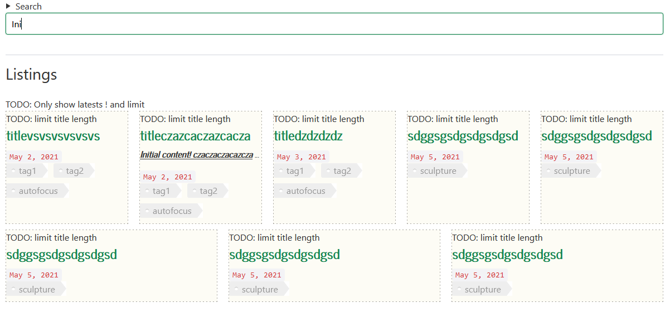
Task: Click autofocus tag in titlevsvsvsvsvsvs card
Action: pyautogui.click(x=37, y=191)
